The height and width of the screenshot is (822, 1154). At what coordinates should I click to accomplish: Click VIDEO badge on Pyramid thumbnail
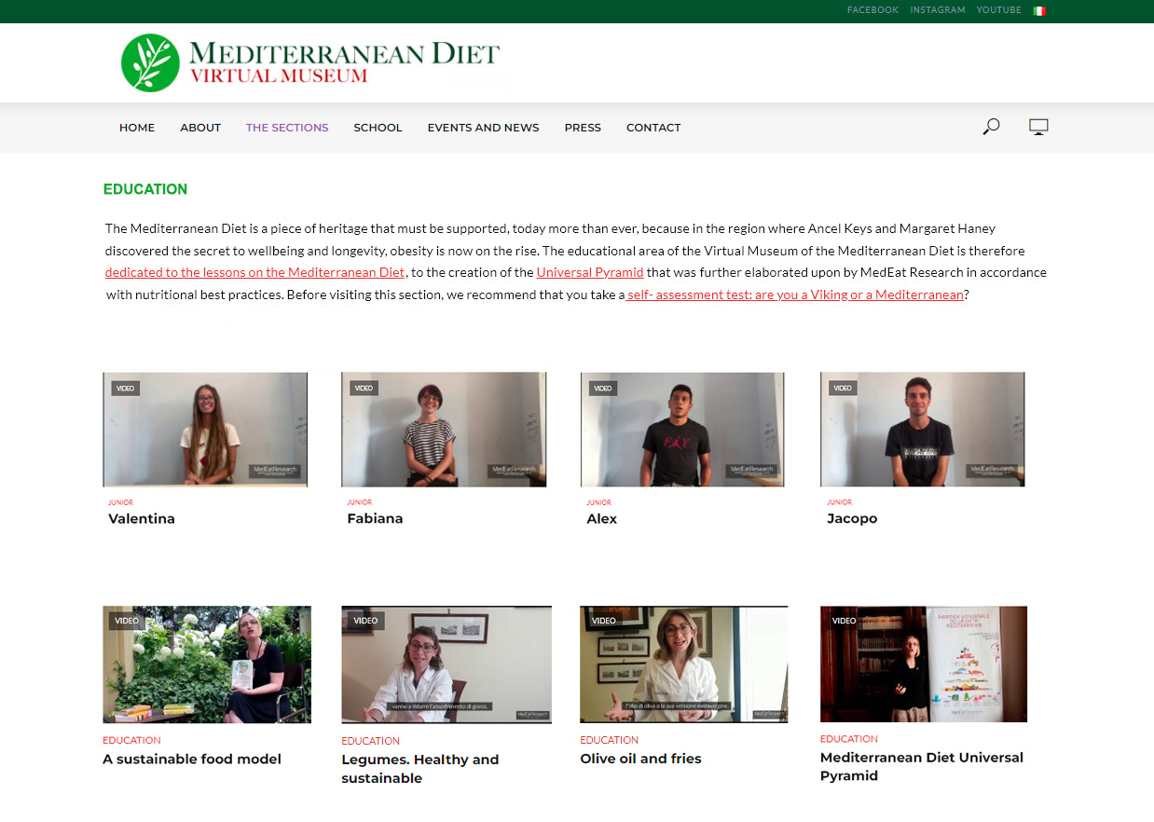pos(844,621)
